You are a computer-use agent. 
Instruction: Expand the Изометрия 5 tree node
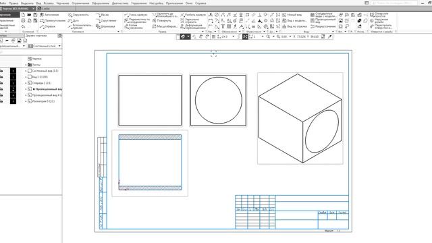click(26, 101)
